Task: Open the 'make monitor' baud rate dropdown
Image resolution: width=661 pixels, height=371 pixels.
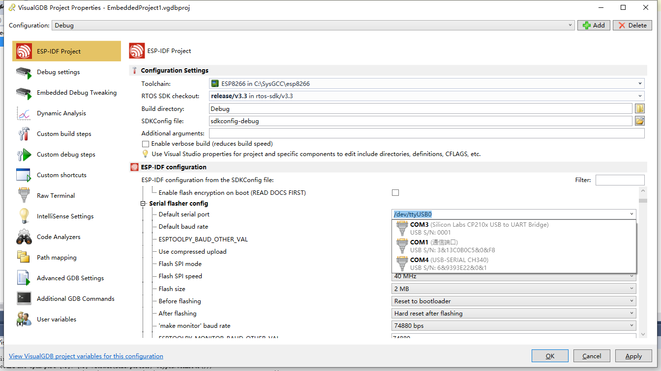Action: tap(514, 326)
